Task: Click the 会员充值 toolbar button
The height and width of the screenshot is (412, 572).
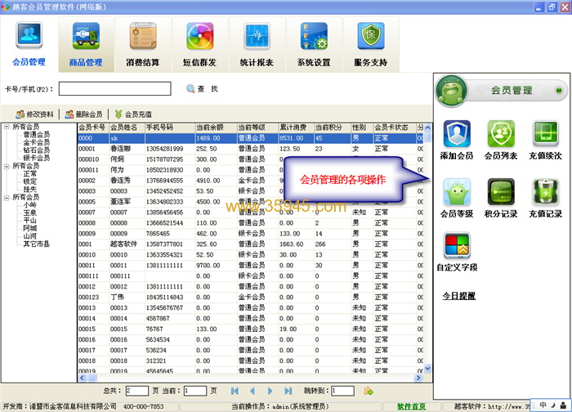Action: point(133,114)
